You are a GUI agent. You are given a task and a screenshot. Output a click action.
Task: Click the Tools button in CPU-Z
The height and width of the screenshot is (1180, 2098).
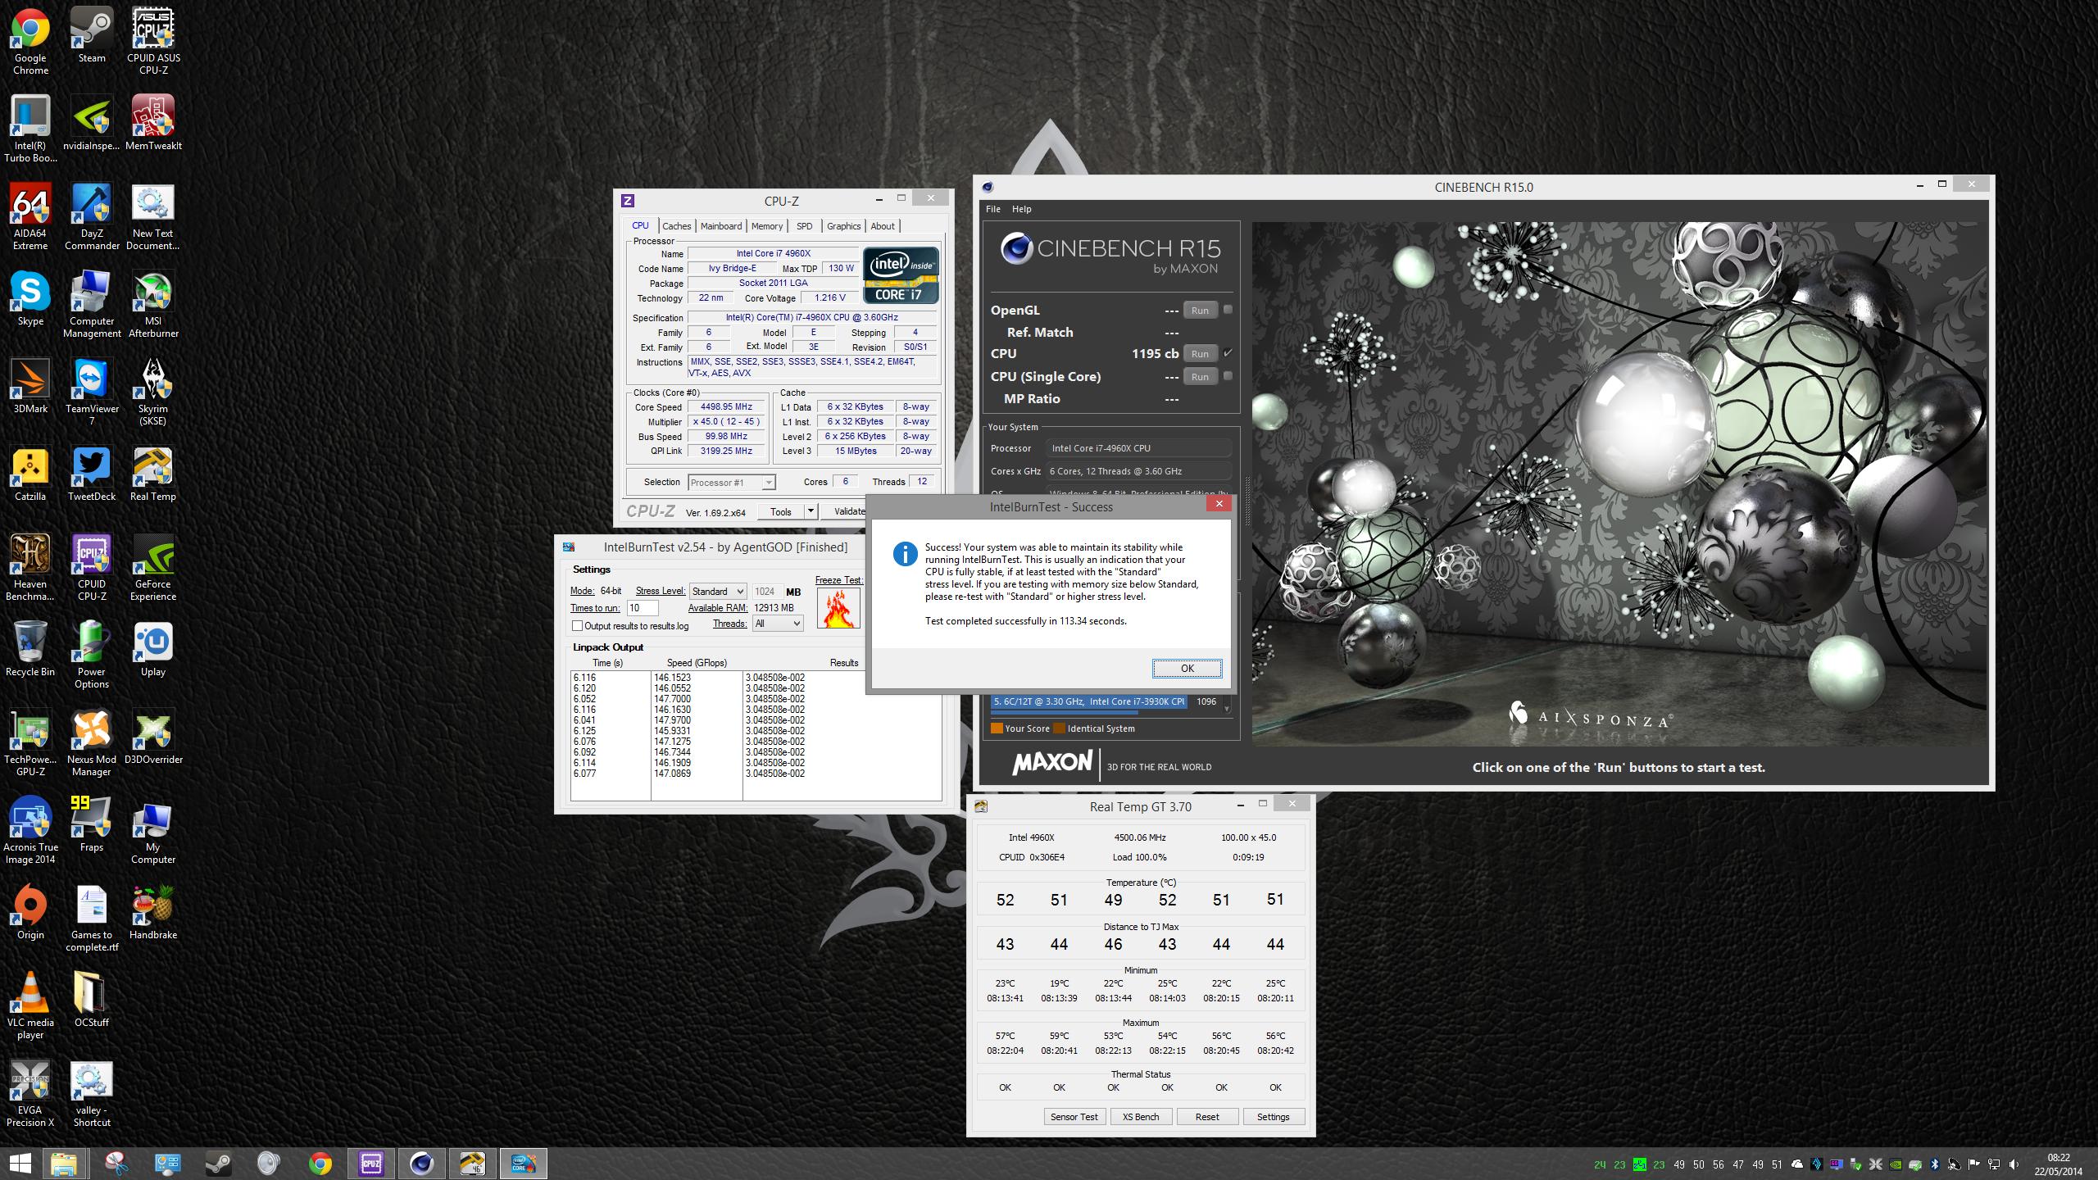[781, 511]
